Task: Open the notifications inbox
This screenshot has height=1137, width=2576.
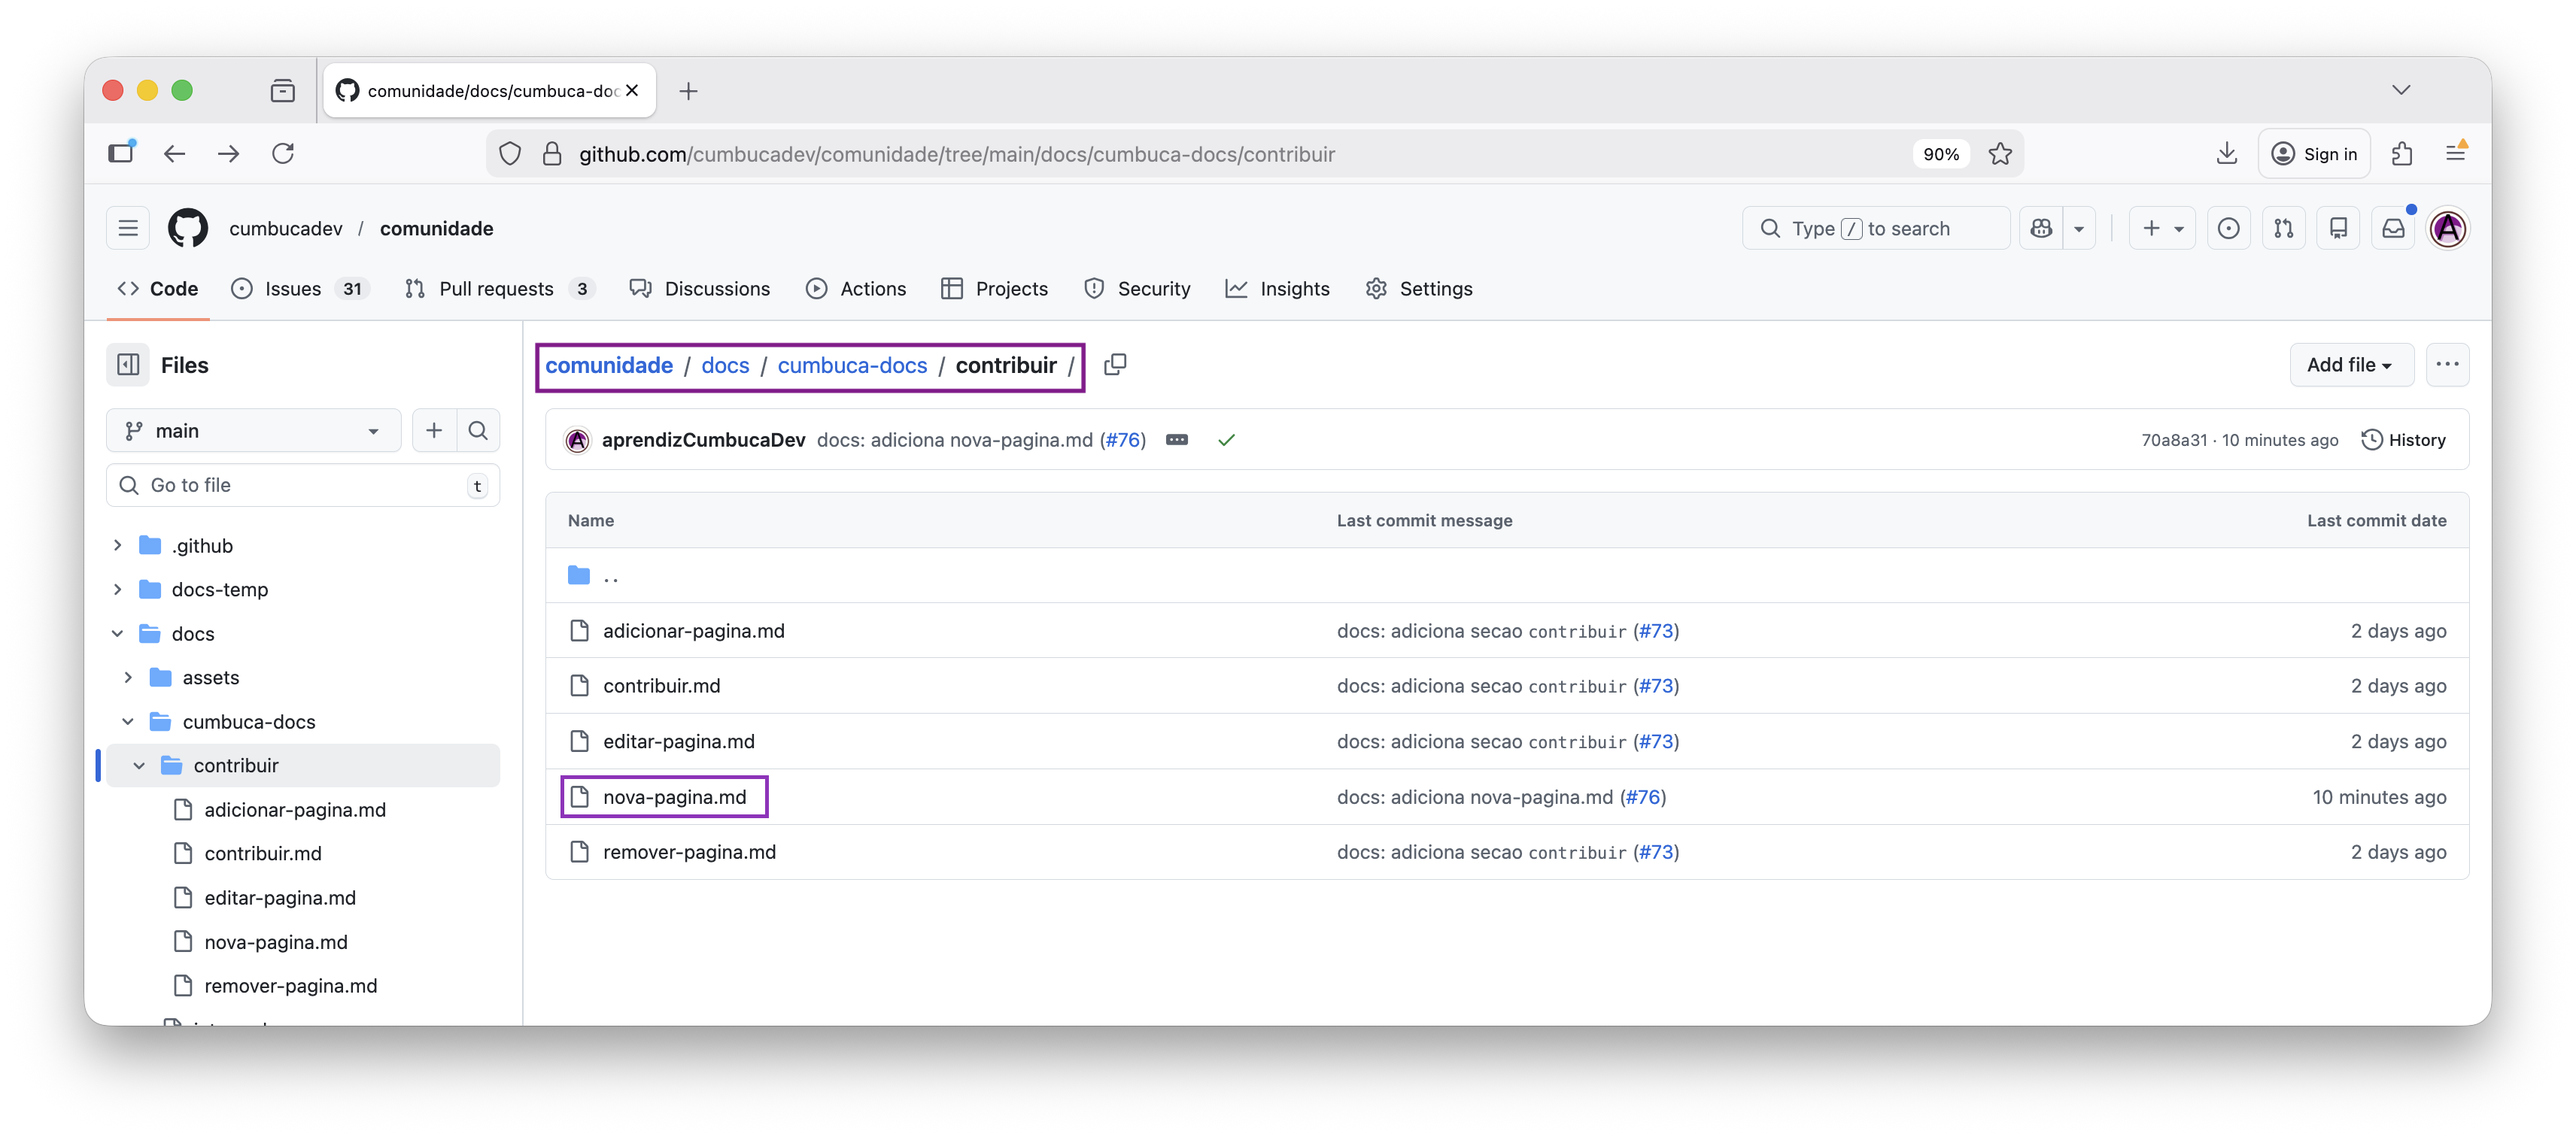Action: click(2393, 229)
